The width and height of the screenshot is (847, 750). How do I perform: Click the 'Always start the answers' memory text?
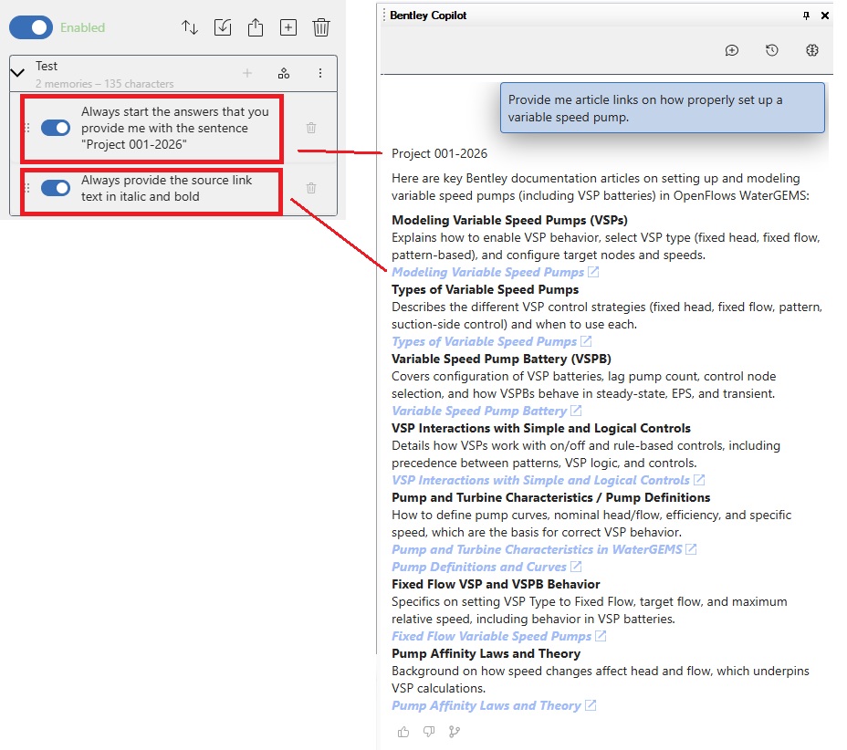click(x=175, y=128)
